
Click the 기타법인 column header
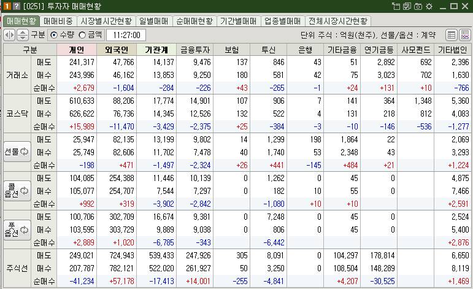tap(453, 50)
